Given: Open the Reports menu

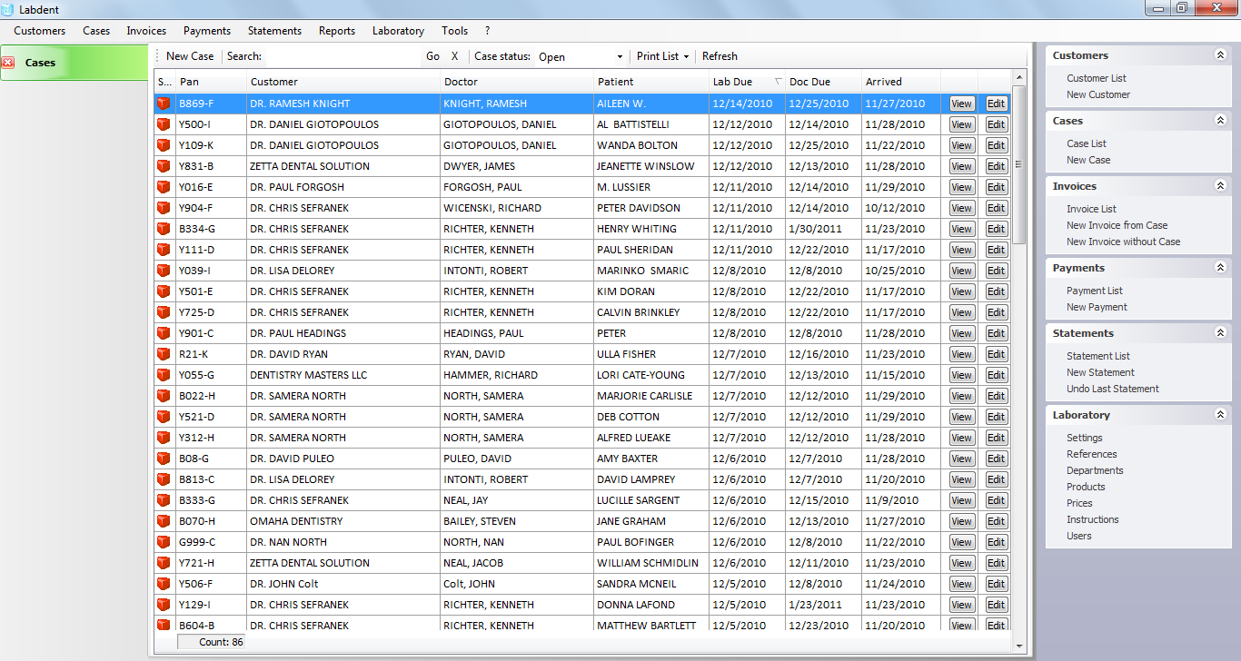Looking at the screenshot, I should tap(337, 31).
